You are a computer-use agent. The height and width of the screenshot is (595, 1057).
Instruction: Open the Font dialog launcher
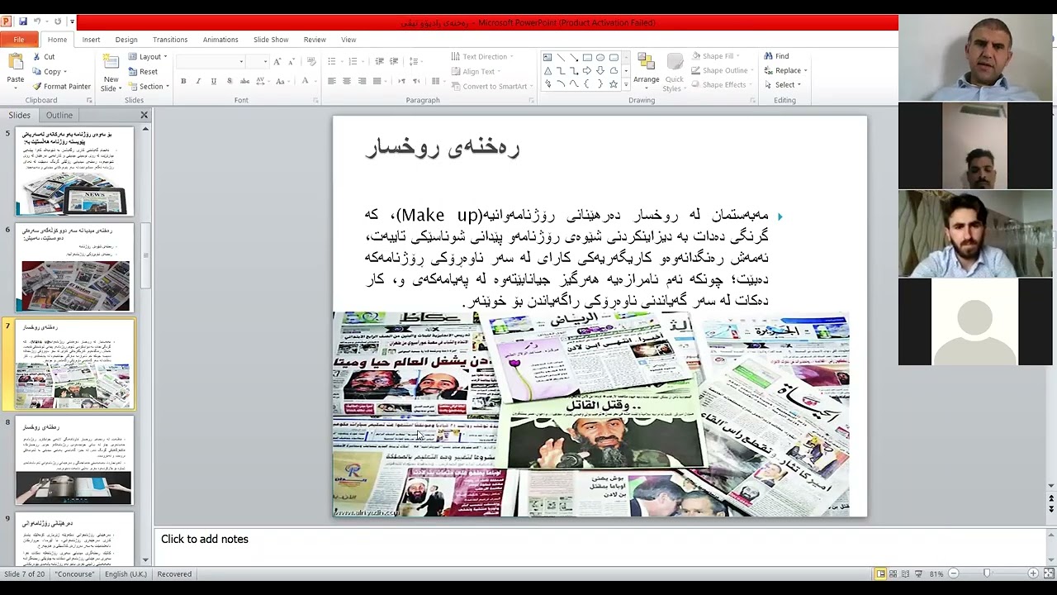coord(315,101)
